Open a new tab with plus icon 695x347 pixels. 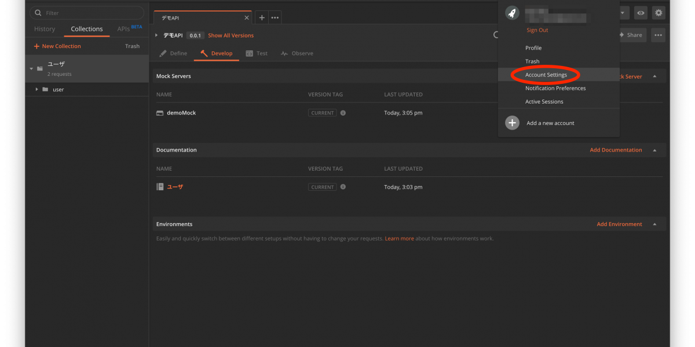click(x=262, y=18)
